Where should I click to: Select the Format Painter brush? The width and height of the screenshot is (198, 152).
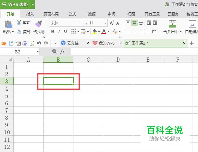pyautogui.click(x=39, y=24)
